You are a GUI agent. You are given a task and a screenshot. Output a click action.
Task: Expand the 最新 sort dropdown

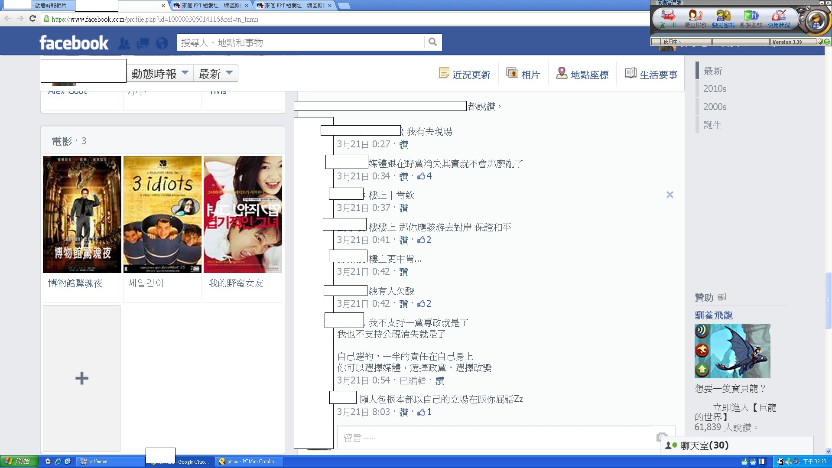click(x=215, y=73)
